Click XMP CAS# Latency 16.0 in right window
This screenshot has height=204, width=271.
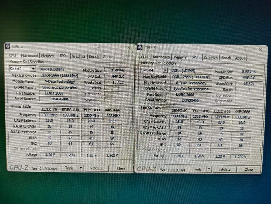(242, 122)
